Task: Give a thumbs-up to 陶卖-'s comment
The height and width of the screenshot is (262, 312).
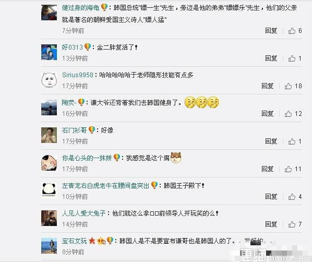Action: pos(293,114)
